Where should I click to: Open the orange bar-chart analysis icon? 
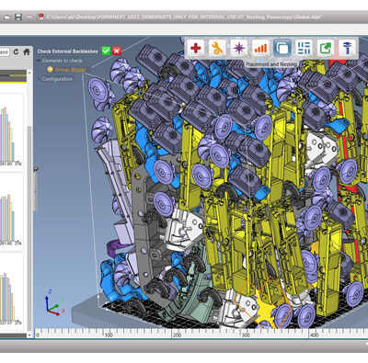pyautogui.click(x=260, y=48)
